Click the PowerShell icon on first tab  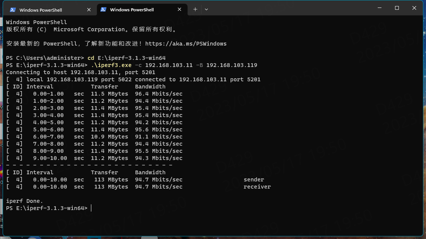point(12,10)
